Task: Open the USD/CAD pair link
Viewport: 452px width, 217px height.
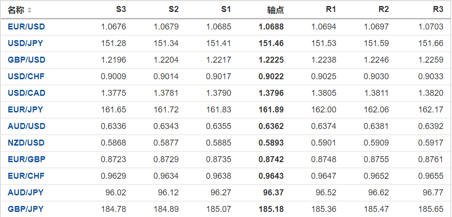Action: [x=26, y=93]
